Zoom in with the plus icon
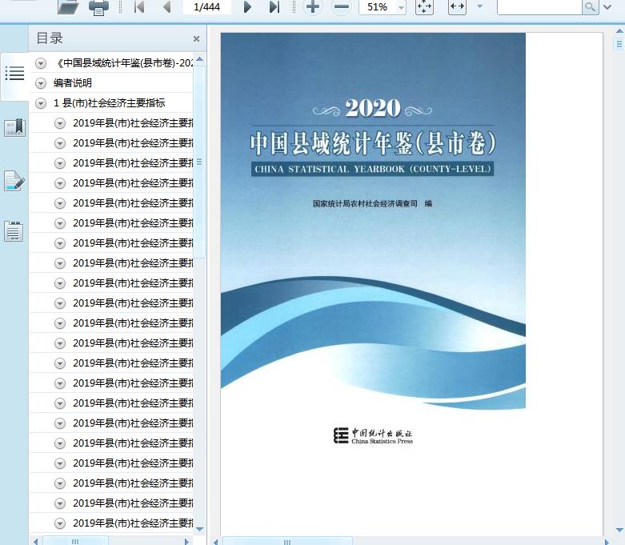 tap(313, 6)
